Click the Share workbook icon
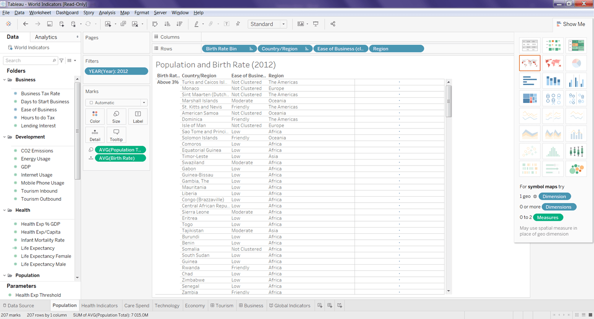Screen dimensions: 594x319 pyautogui.click(x=333, y=24)
